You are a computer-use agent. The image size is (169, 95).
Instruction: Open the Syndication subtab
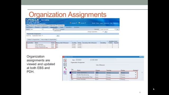pyautogui.click(x=77, y=27)
